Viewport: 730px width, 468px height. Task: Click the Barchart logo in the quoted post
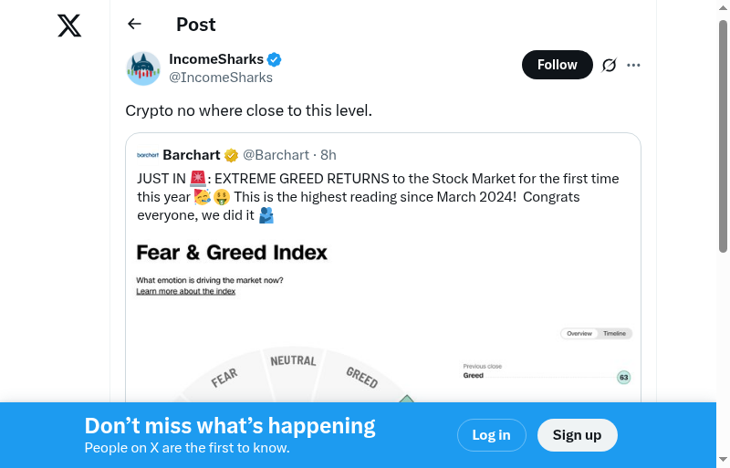pyautogui.click(x=148, y=155)
